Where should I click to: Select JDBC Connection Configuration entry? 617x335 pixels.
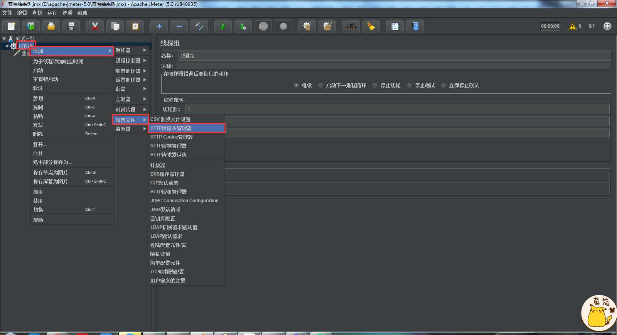coord(186,201)
